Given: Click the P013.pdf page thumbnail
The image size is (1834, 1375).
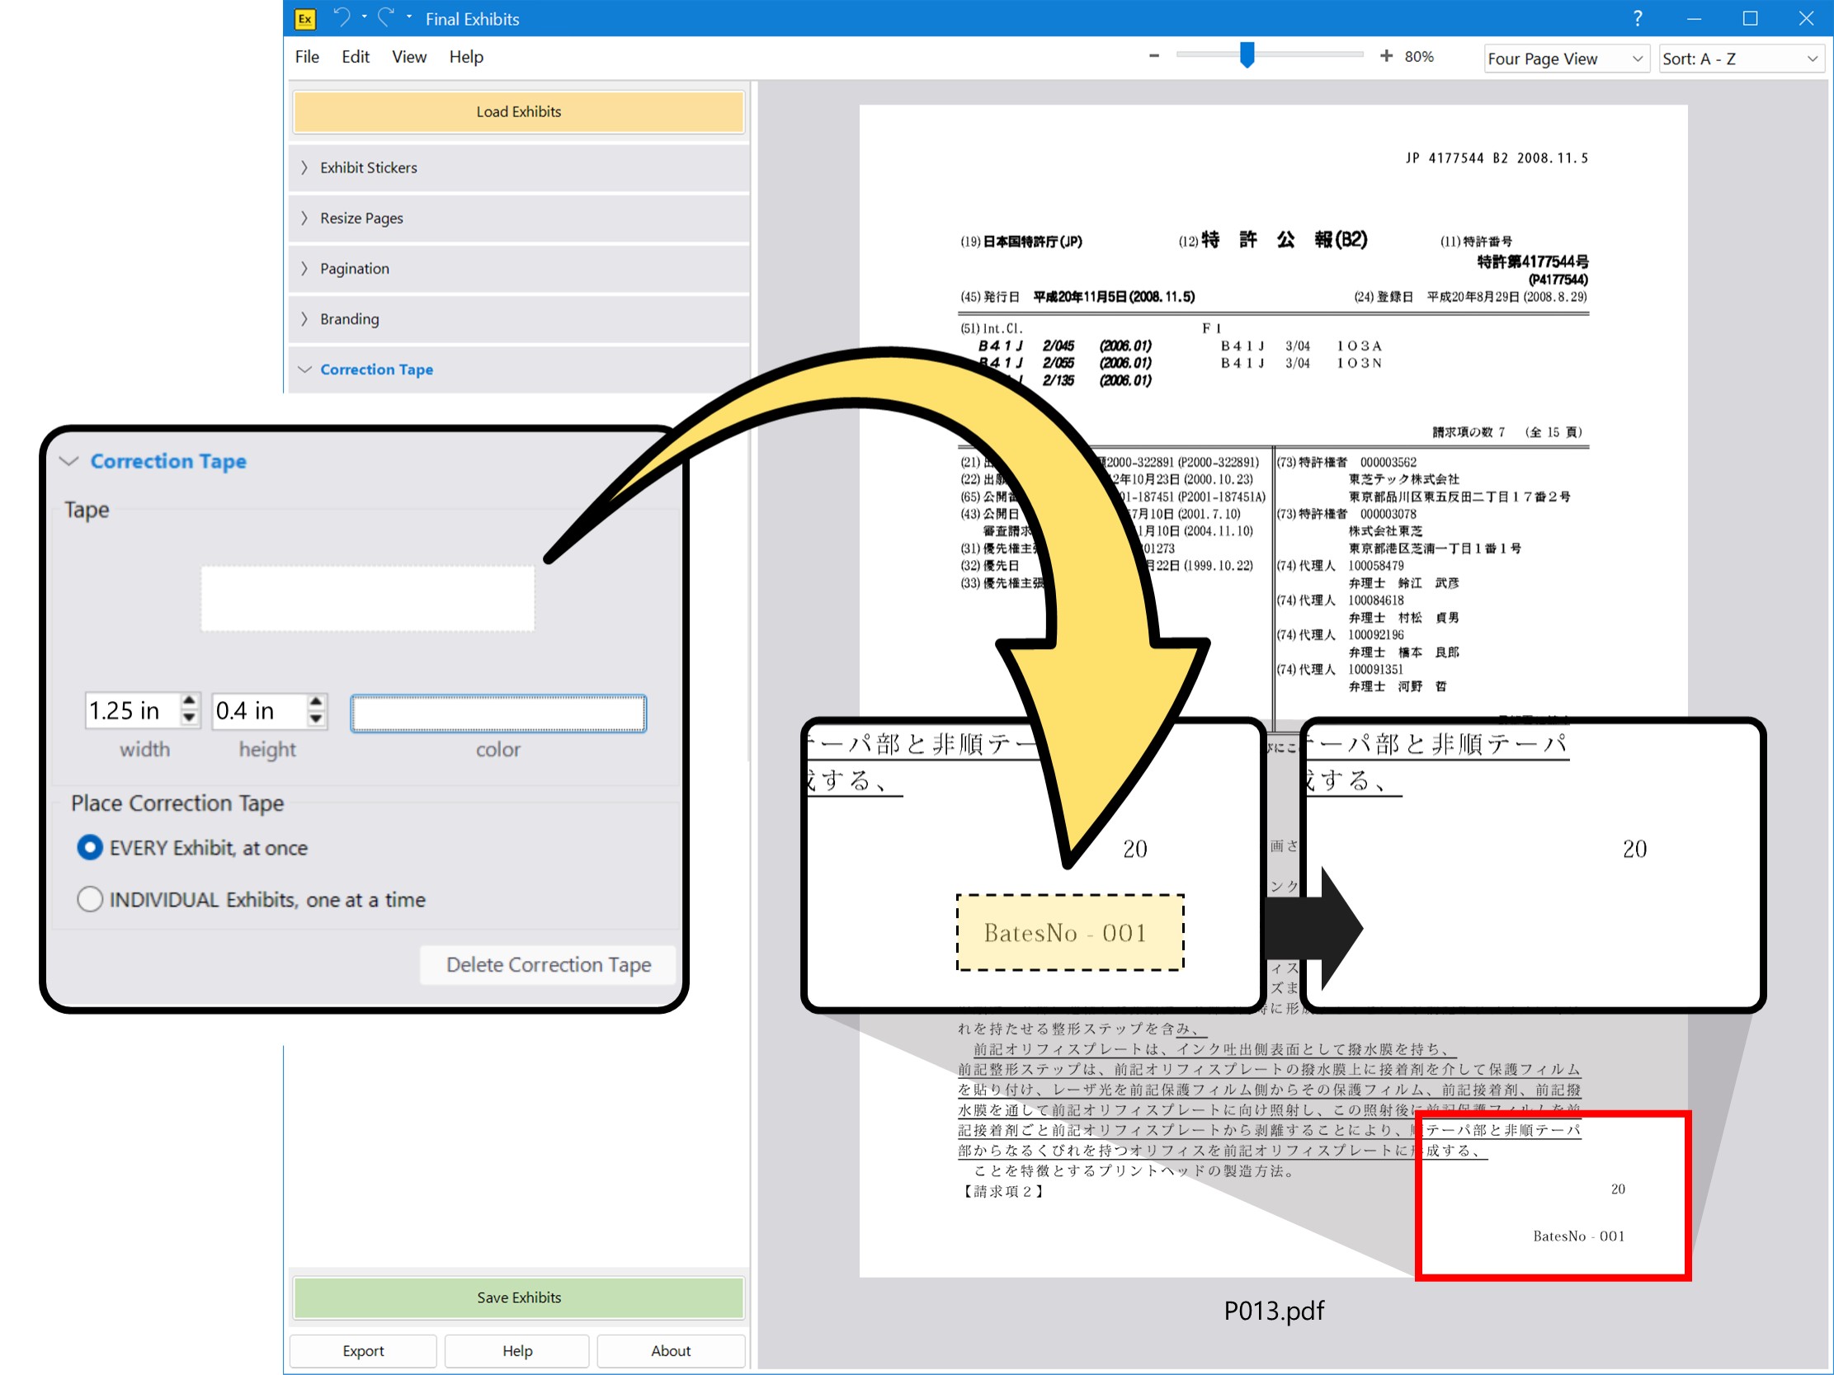Looking at the screenshot, I should pos(1273,690).
